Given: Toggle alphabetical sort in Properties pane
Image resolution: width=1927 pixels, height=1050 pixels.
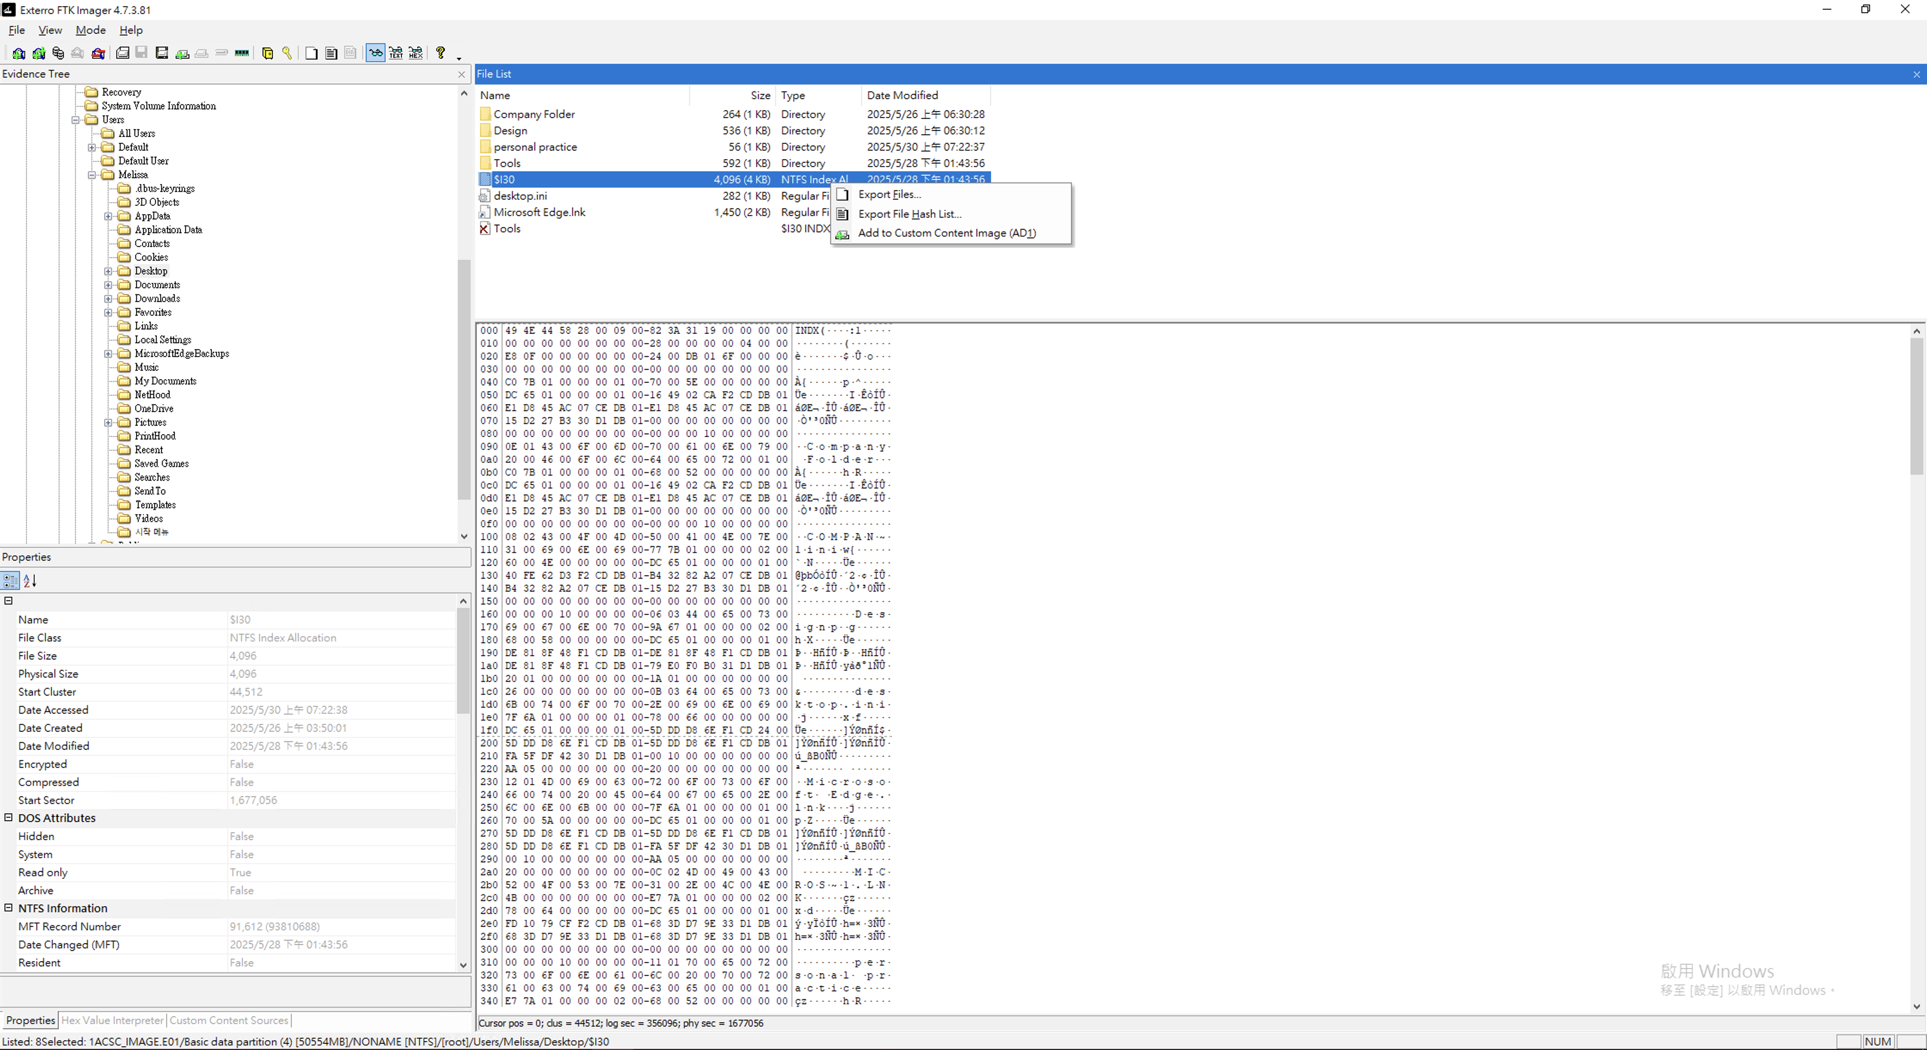Looking at the screenshot, I should (x=30, y=580).
